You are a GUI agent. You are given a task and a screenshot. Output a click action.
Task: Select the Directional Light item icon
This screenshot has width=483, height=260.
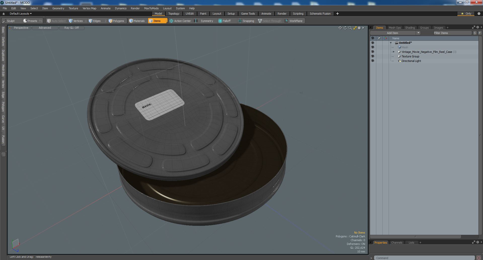399,61
